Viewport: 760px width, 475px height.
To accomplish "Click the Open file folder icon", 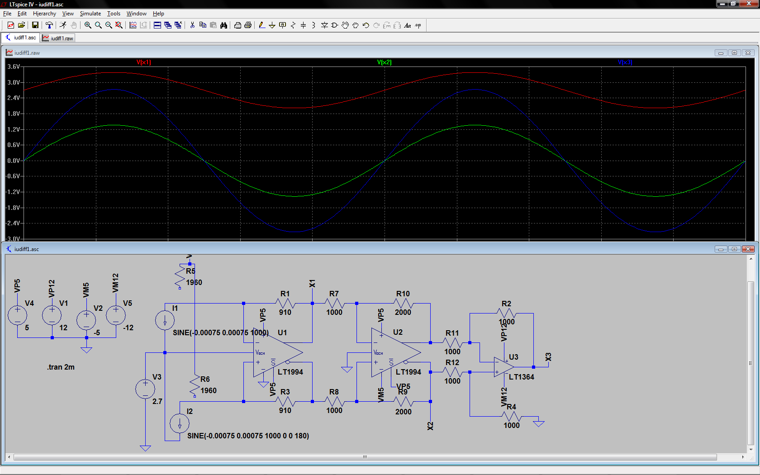I will click(x=21, y=25).
